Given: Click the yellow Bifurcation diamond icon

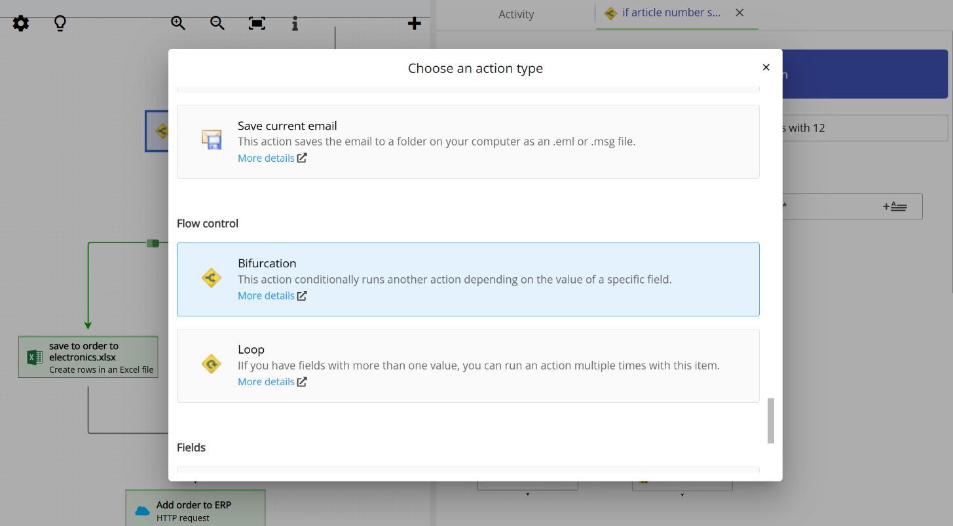Looking at the screenshot, I should tap(211, 277).
